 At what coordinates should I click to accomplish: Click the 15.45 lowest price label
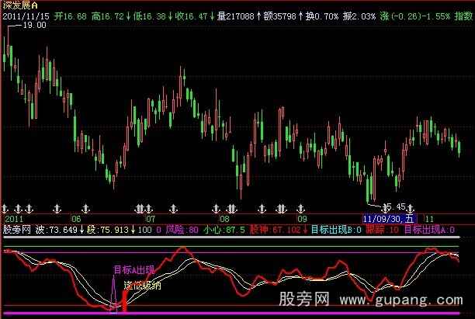coord(394,207)
